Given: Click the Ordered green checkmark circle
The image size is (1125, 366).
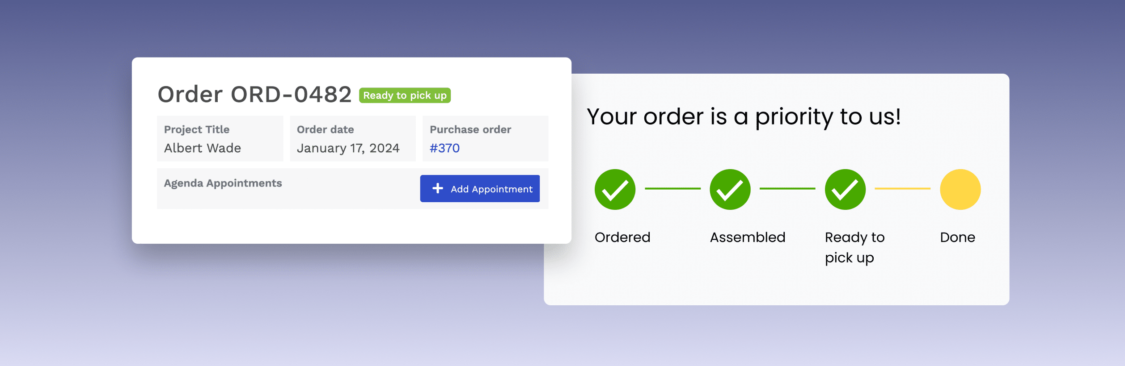Looking at the screenshot, I should point(615,189).
